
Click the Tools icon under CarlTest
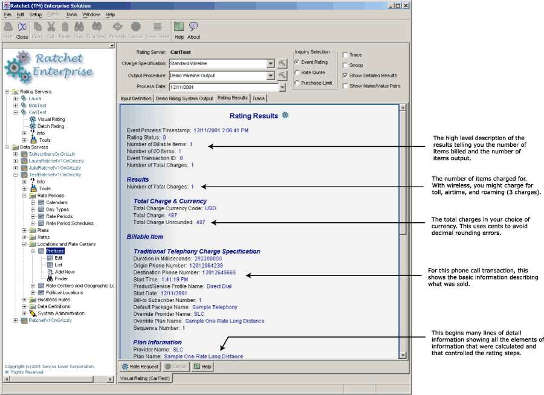pyautogui.click(x=33, y=140)
